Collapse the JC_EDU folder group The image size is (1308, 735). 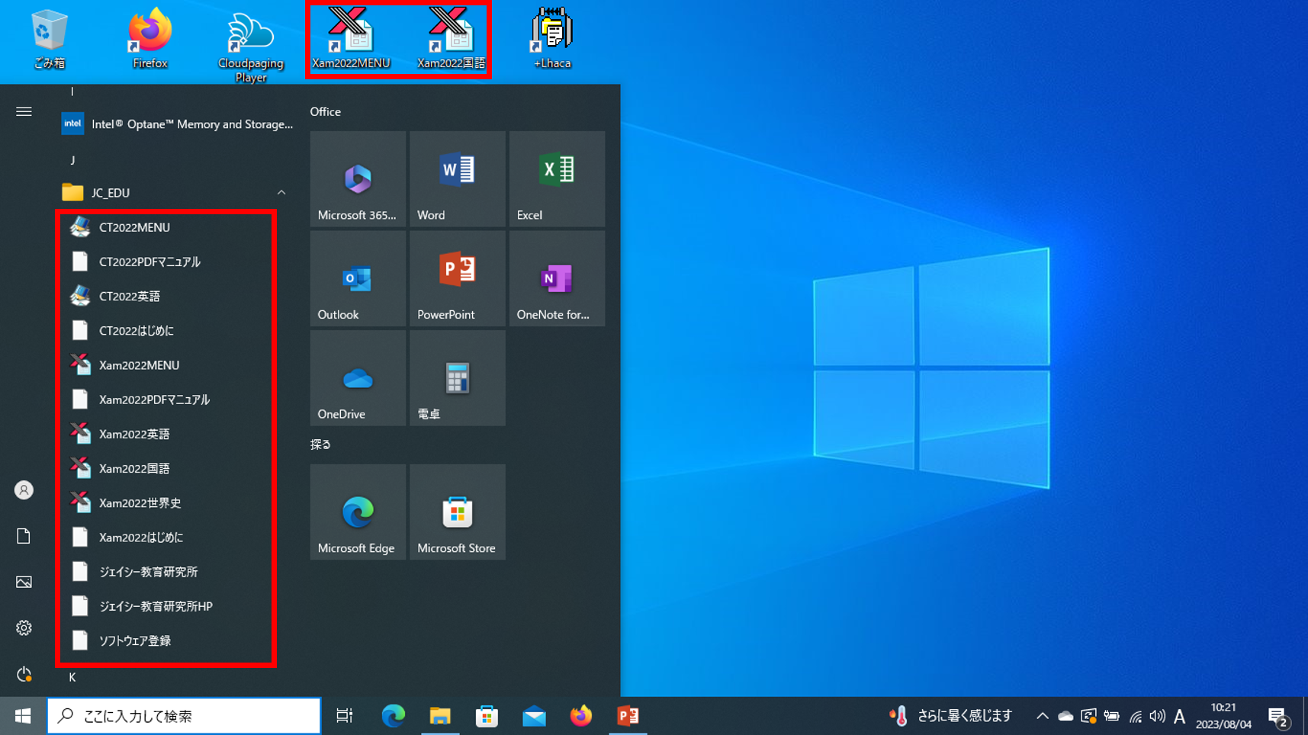coord(281,192)
